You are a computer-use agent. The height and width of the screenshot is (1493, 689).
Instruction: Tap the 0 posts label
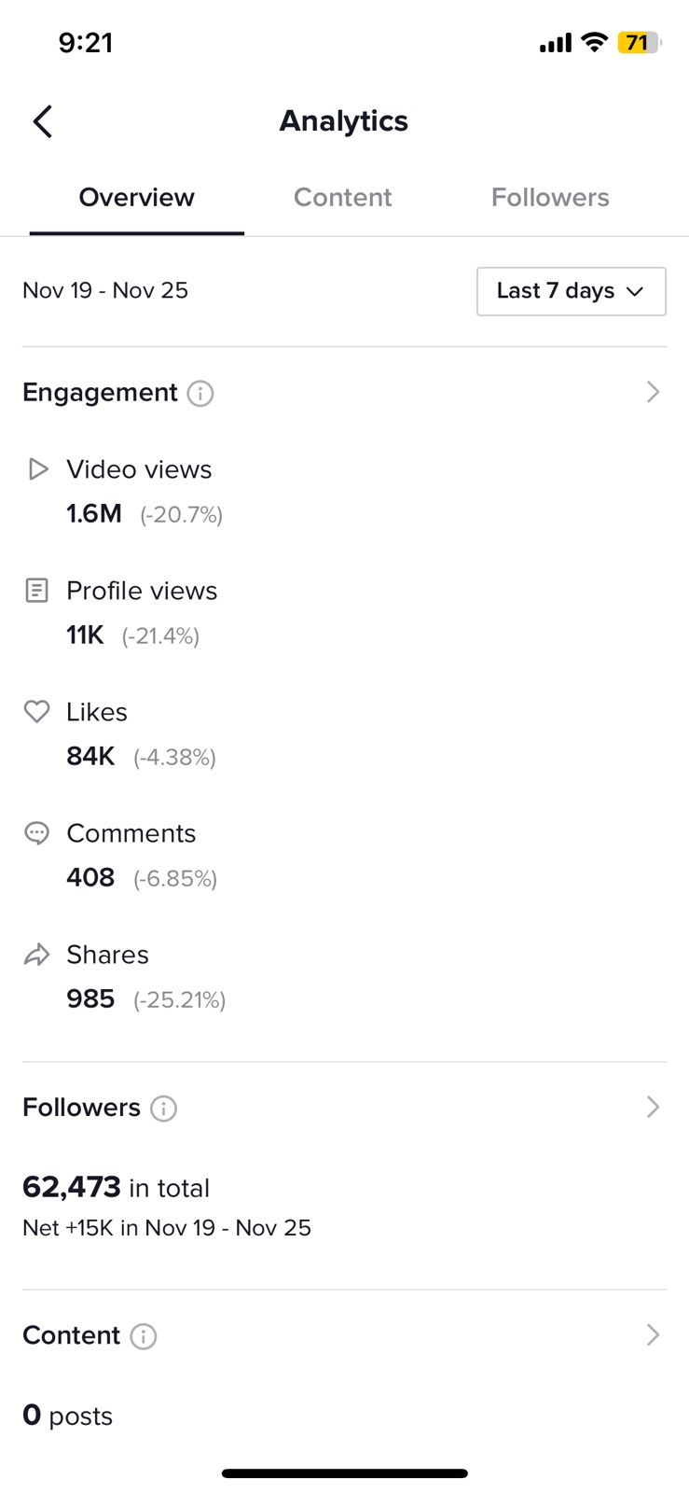67,1416
